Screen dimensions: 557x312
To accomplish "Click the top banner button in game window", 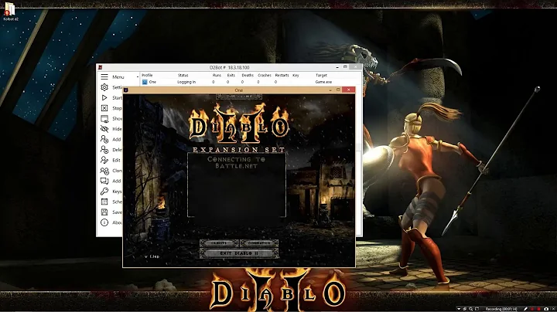I will [239, 97].
